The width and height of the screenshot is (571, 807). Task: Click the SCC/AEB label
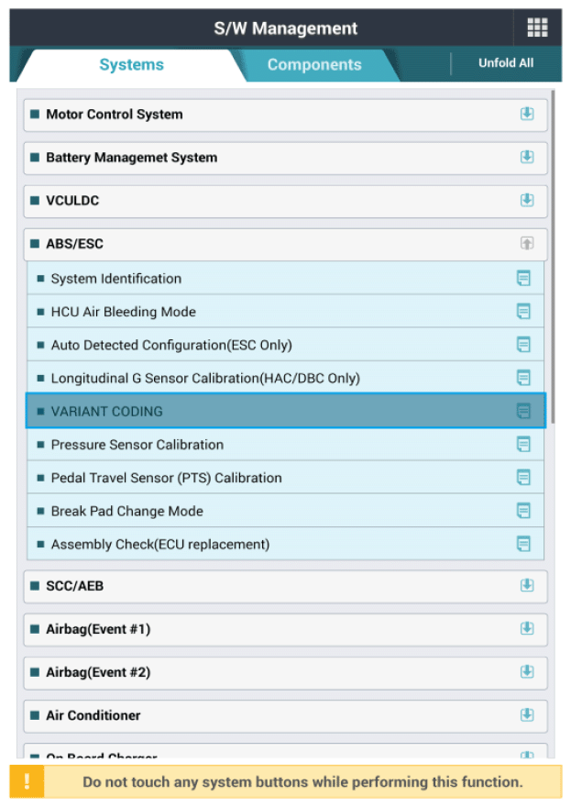coord(74,586)
